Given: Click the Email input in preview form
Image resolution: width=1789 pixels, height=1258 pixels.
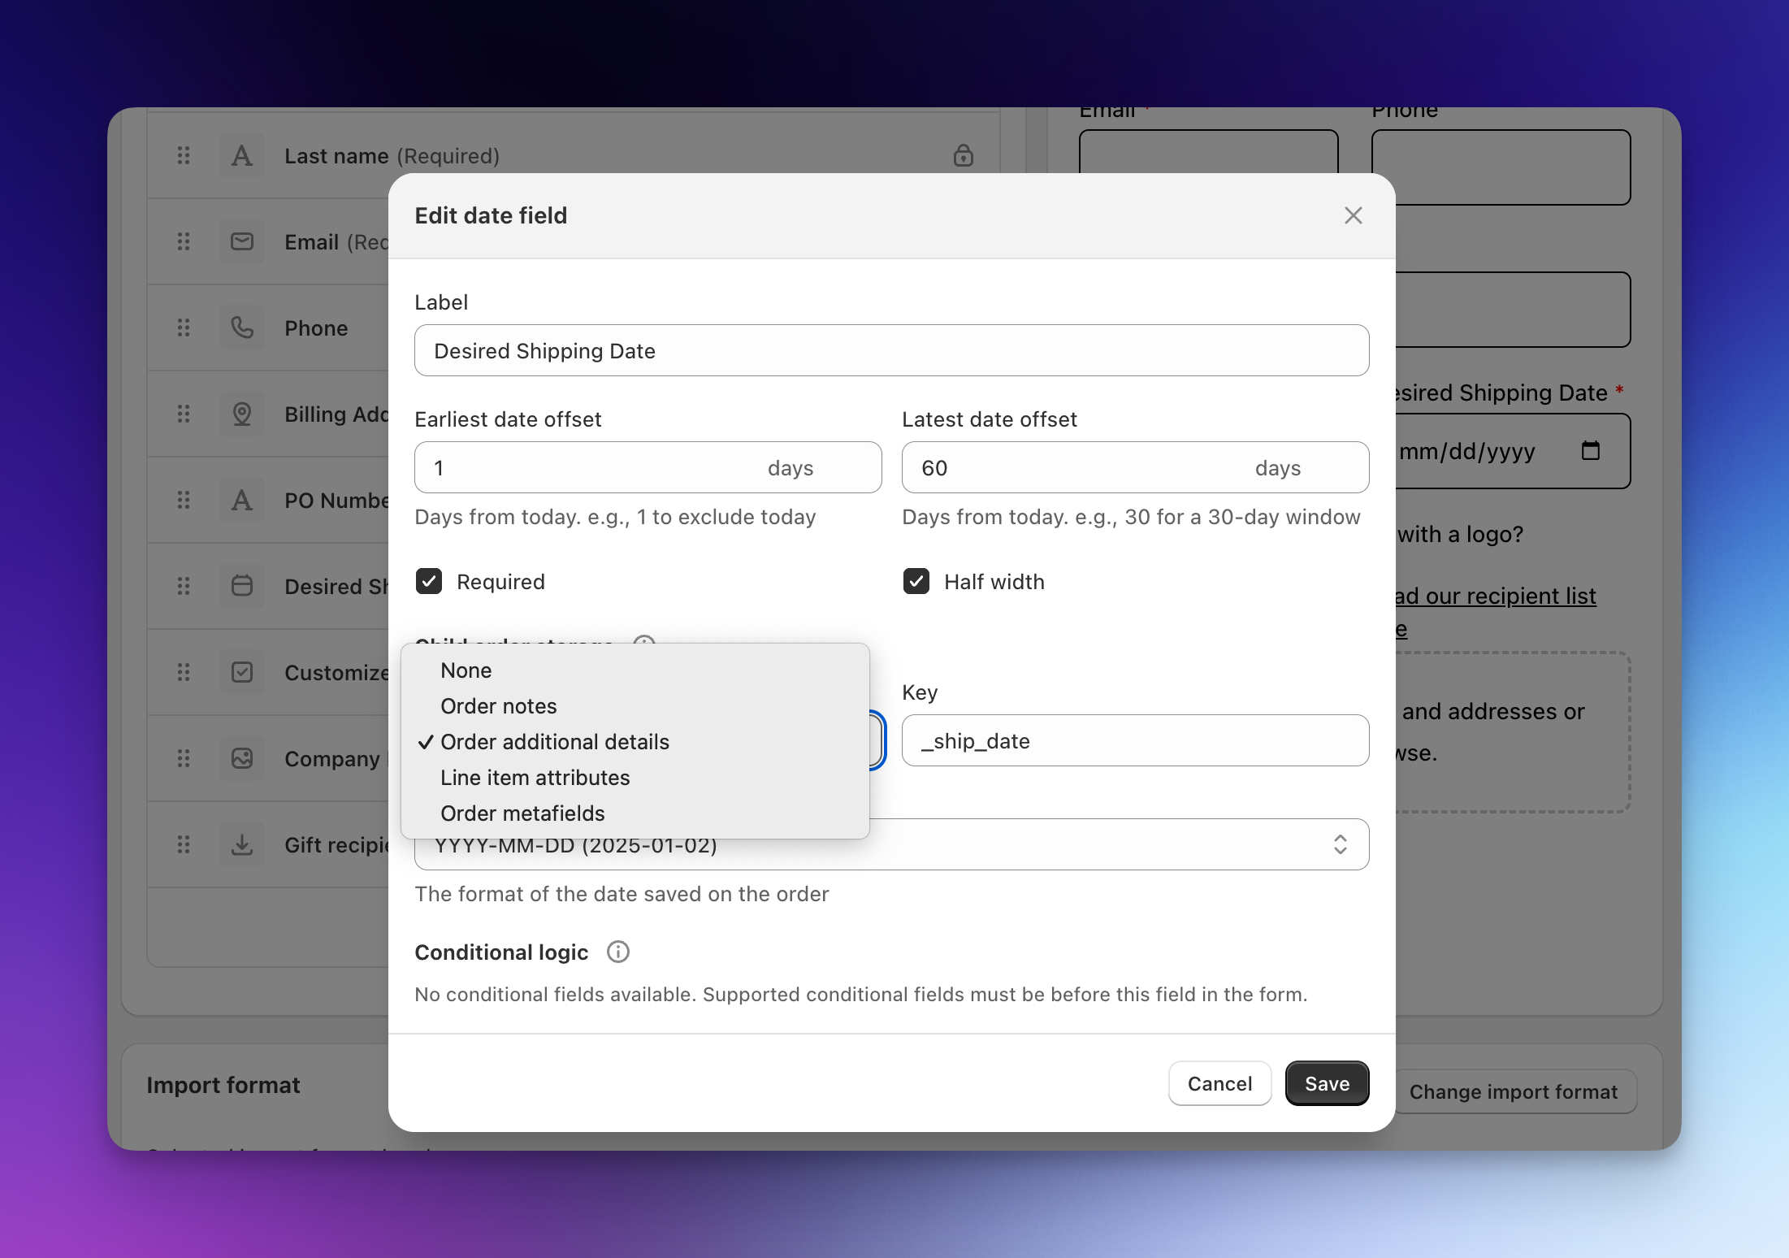Looking at the screenshot, I should coord(1208,152).
